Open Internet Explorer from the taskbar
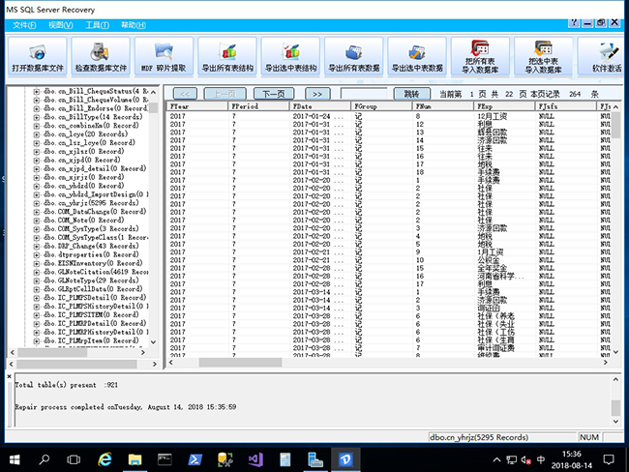The image size is (629, 472). pyautogui.click(x=105, y=457)
